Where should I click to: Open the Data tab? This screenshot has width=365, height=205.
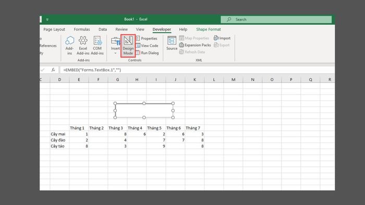[x=103, y=29]
